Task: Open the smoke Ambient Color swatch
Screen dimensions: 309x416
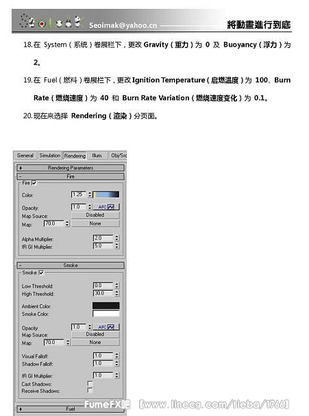Action: (106, 306)
